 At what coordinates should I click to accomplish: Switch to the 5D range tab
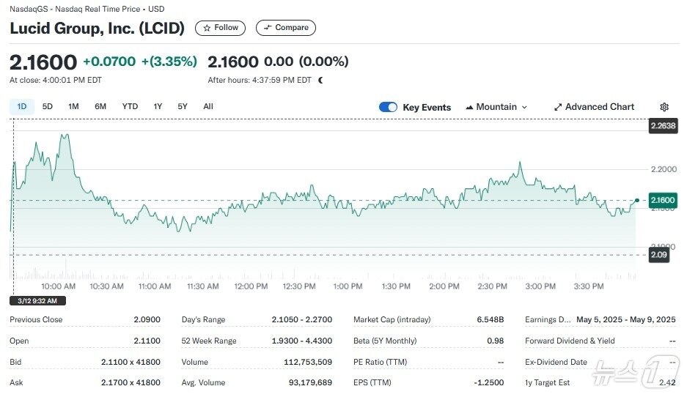point(48,106)
